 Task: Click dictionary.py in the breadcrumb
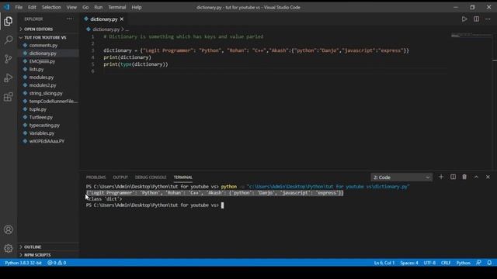[x=106, y=29]
